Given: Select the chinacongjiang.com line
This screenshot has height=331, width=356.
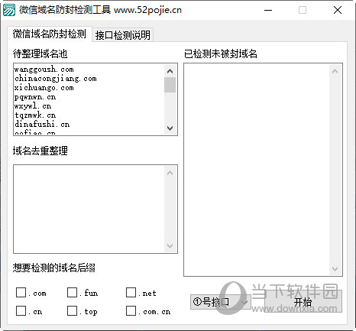Looking at the screenshot, I should [56, 78].
